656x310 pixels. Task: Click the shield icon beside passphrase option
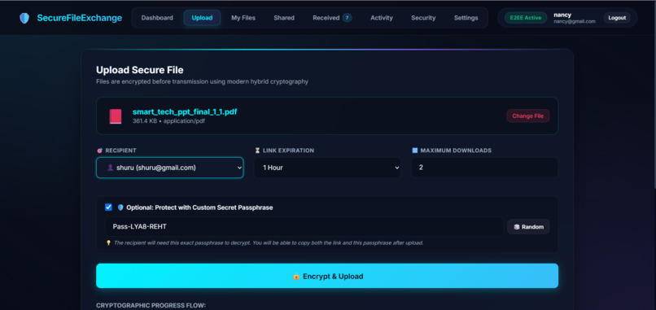pyautogui.click(x=120, y=207)
